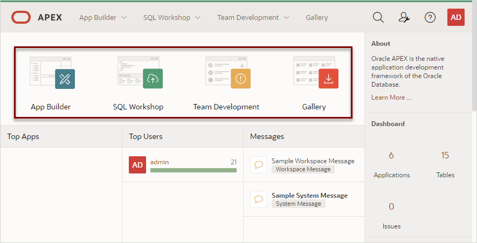Expand the SQL Workshop menu chevron
The height and width of the screenshot is (243, 477).
198,18
